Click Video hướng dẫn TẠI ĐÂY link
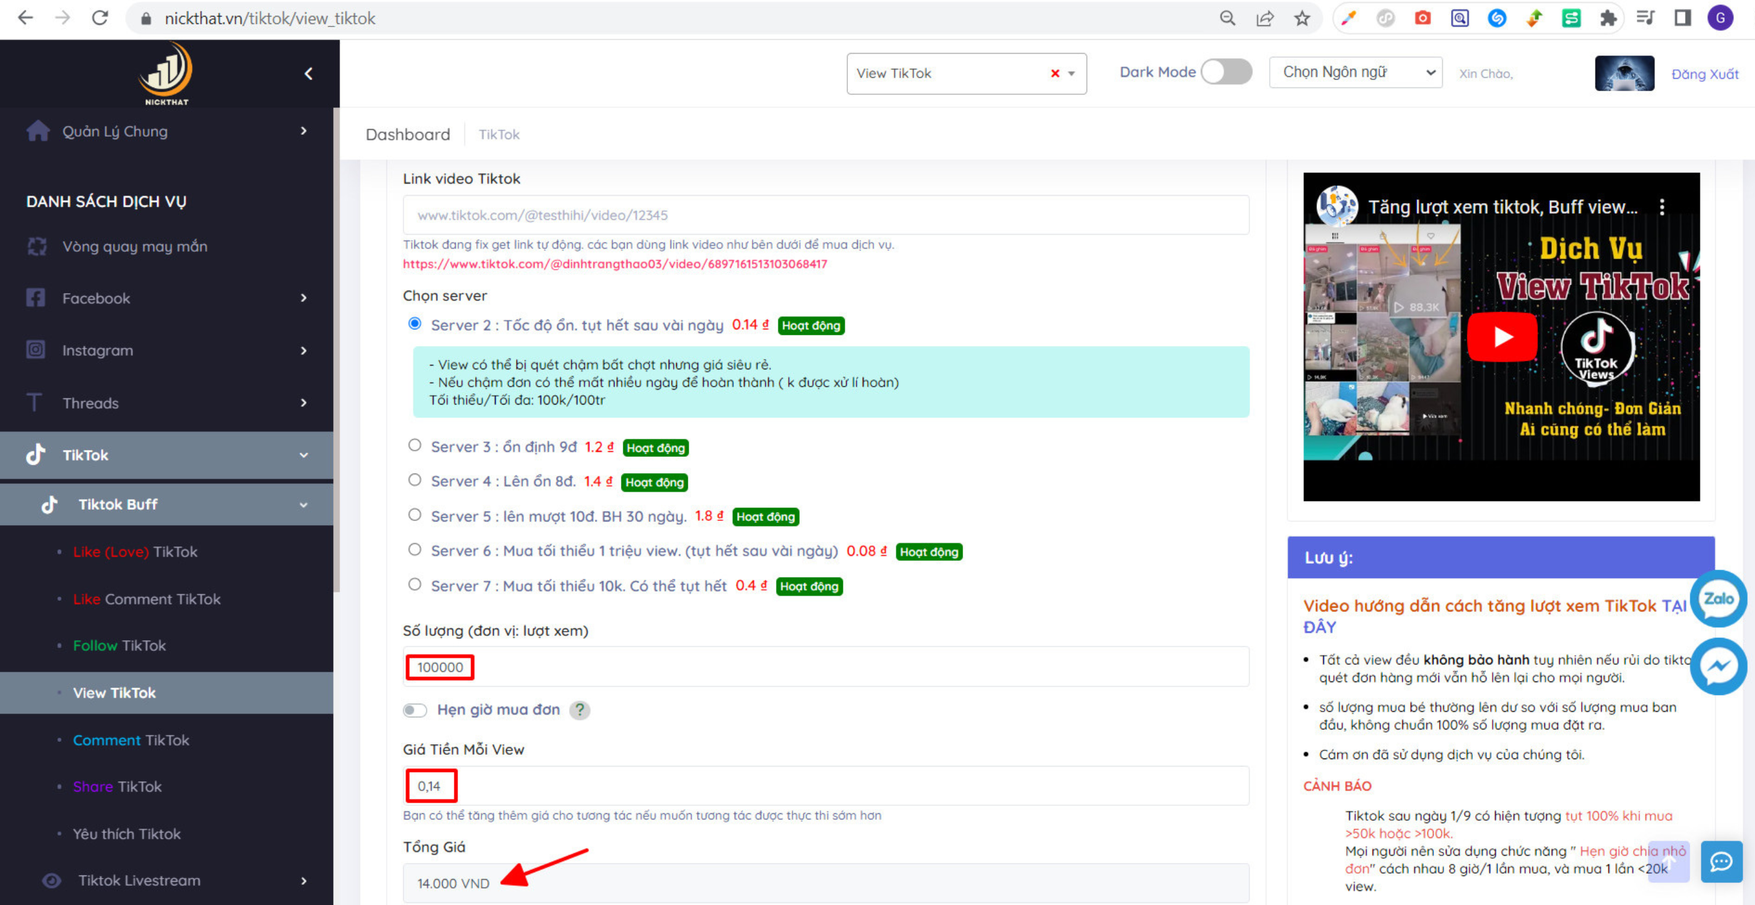 [x=1495, y=616]
